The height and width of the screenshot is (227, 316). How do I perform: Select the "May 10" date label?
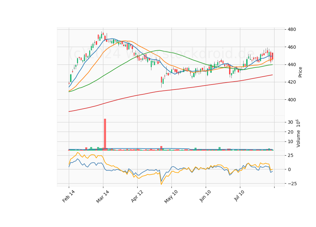[x=171, y=197]
